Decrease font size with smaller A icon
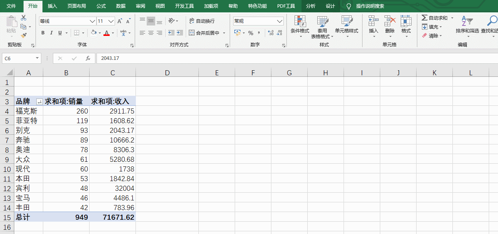 [128, 21]
